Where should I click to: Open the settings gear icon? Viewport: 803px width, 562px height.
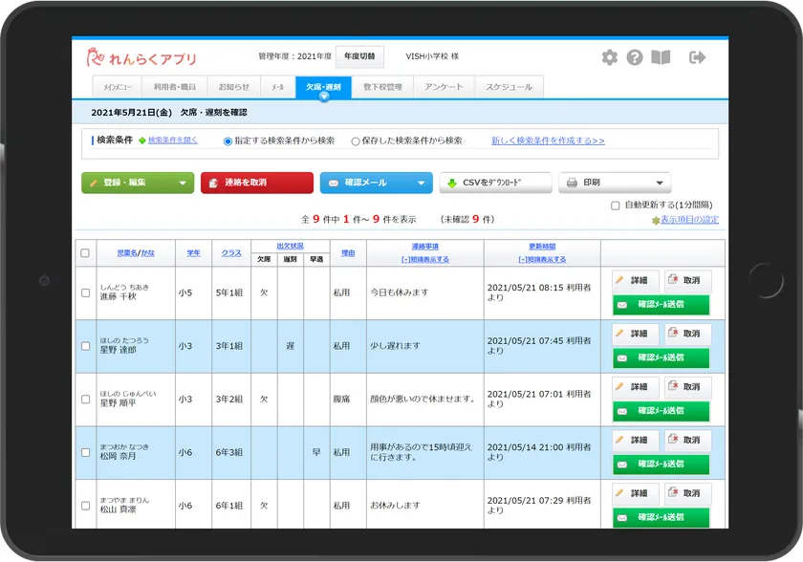610,57
